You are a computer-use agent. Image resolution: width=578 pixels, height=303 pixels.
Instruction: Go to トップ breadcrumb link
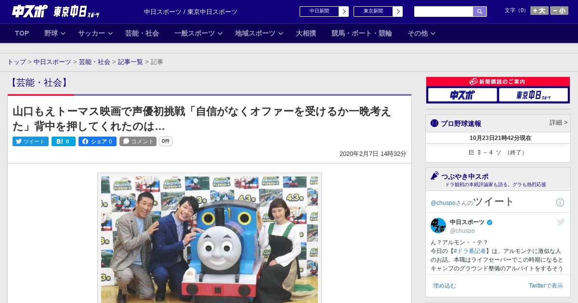(17, 62)
